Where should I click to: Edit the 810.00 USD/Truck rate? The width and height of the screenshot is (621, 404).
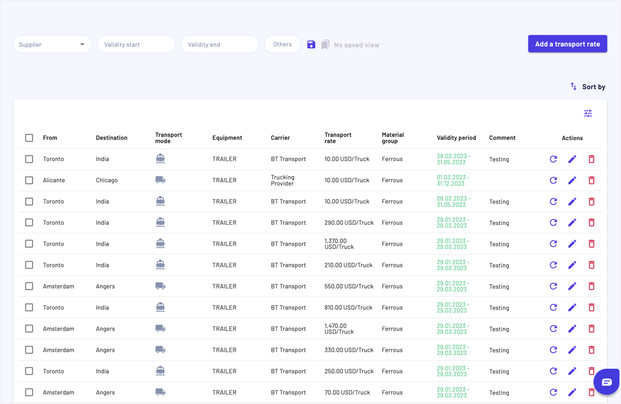tap(572, 307)
